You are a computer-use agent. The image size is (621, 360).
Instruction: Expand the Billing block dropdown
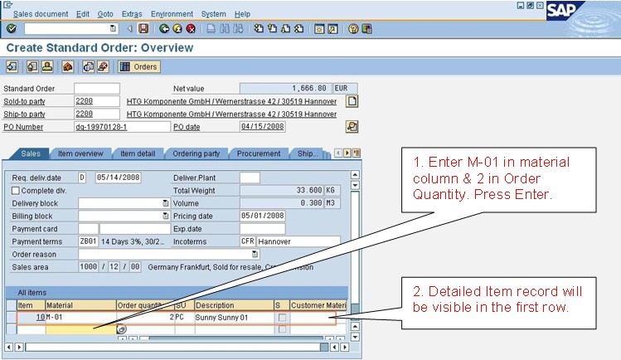[166, 216]
